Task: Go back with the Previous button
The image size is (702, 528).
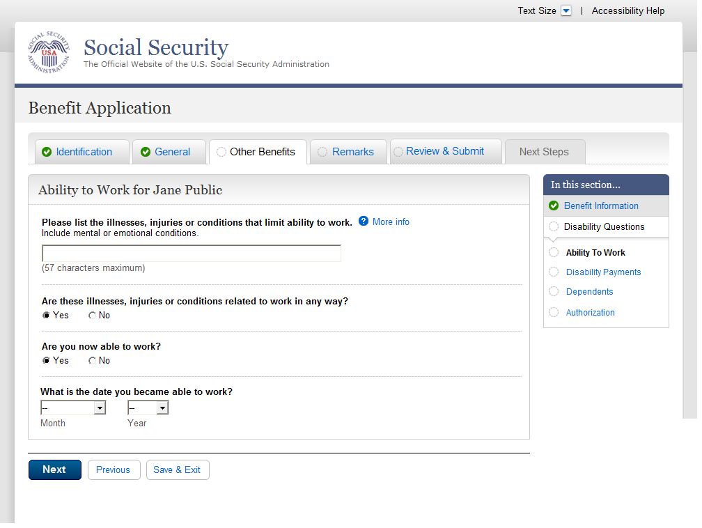Action: (x=113, y=469)
